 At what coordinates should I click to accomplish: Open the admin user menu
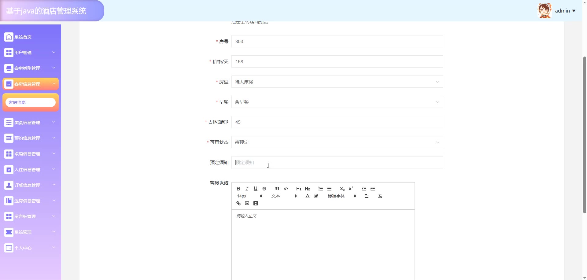(565, 11)
